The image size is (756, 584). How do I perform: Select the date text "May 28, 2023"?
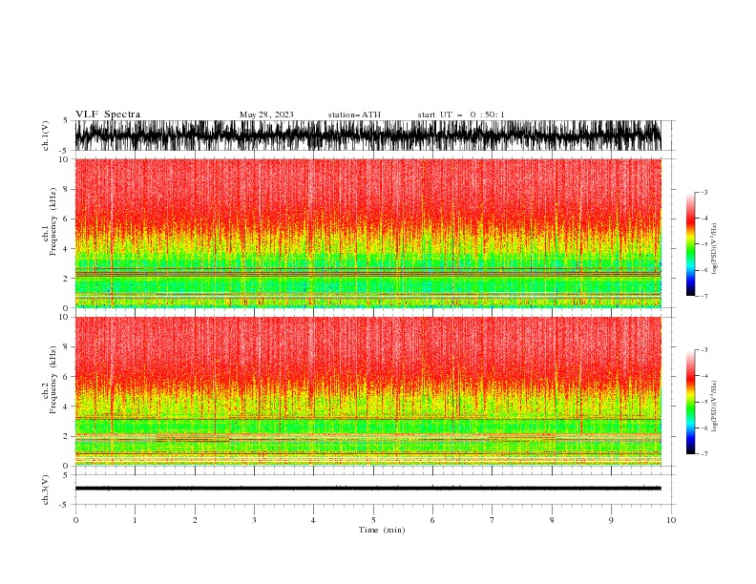point(266,115)
